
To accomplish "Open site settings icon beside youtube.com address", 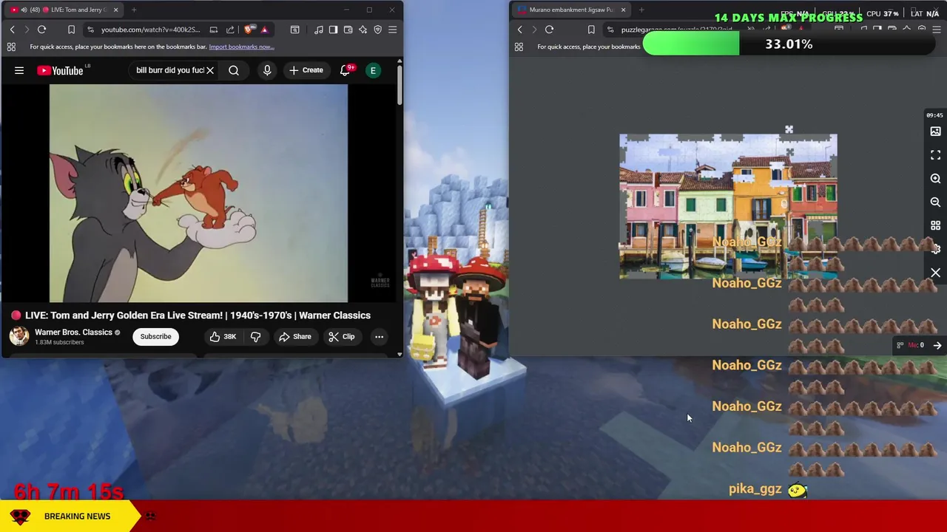I will [90, 30].
